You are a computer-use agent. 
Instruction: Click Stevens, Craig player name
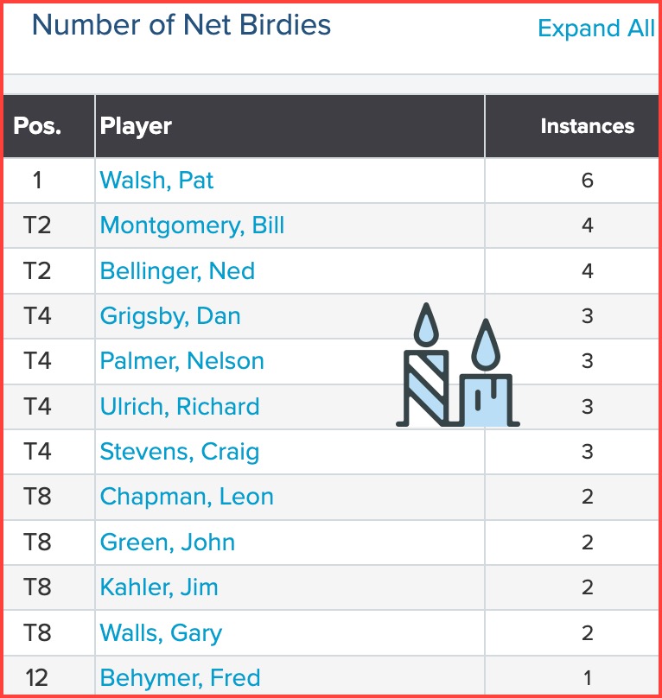(180, 452)
